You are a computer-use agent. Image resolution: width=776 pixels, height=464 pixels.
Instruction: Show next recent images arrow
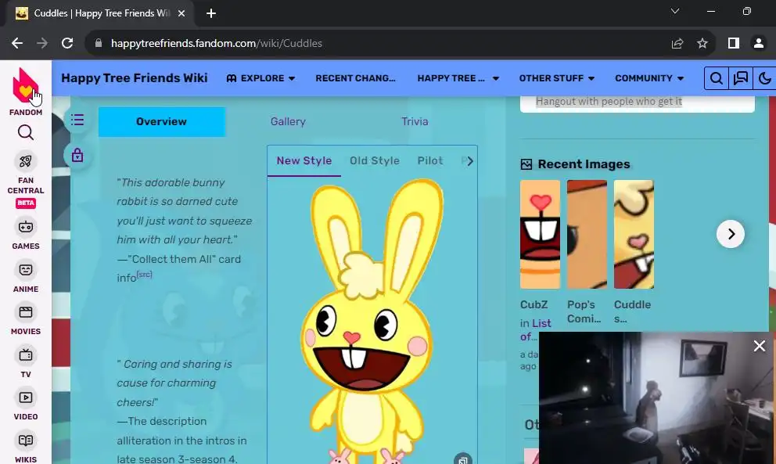click(x=731, y=234)
